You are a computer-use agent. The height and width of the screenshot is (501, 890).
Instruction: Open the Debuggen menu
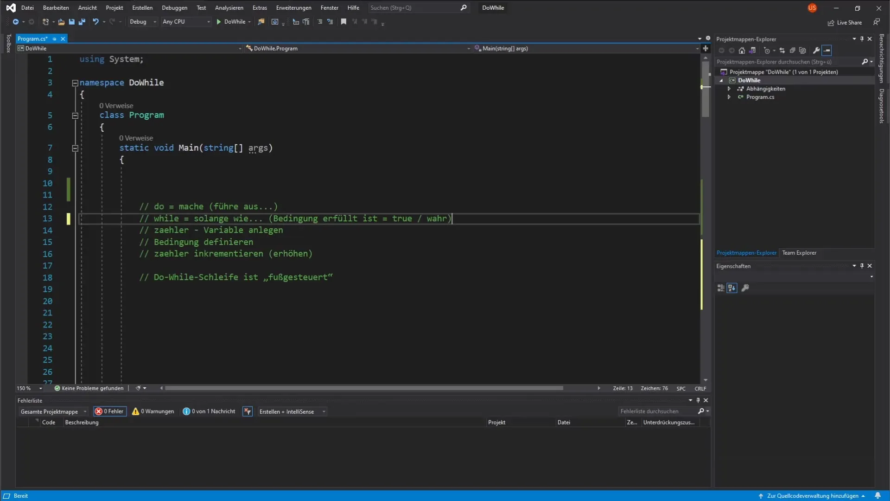(174, 8)
